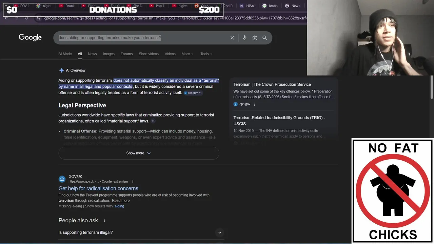Open the Tools dropdown
The image size is (434, 244).
(206, 54)
